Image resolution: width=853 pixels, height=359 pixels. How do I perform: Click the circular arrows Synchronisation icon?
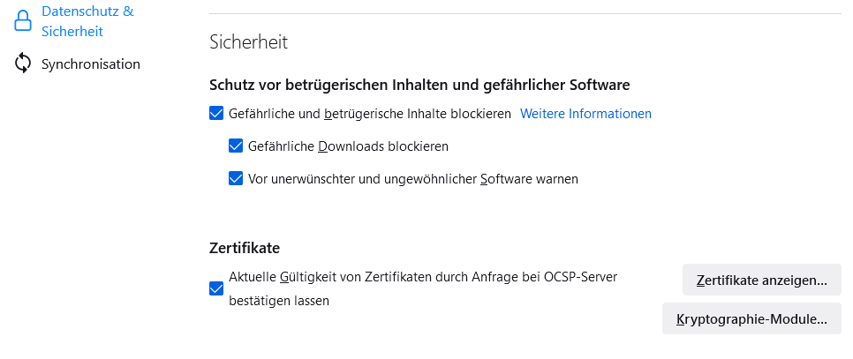tap(23, 64)
